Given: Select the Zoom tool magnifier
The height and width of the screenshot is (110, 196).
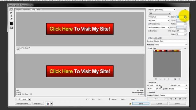Looking at the screenshot, I should coord(11,16).
